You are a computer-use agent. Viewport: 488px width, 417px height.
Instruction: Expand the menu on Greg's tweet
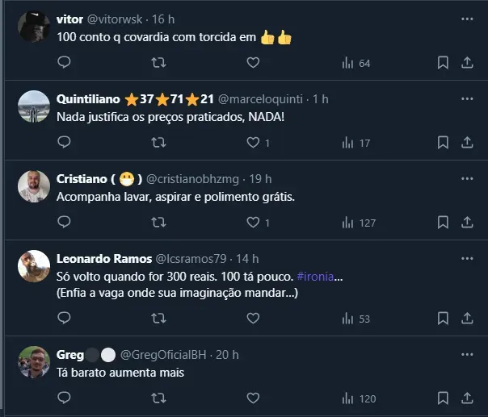467,354
